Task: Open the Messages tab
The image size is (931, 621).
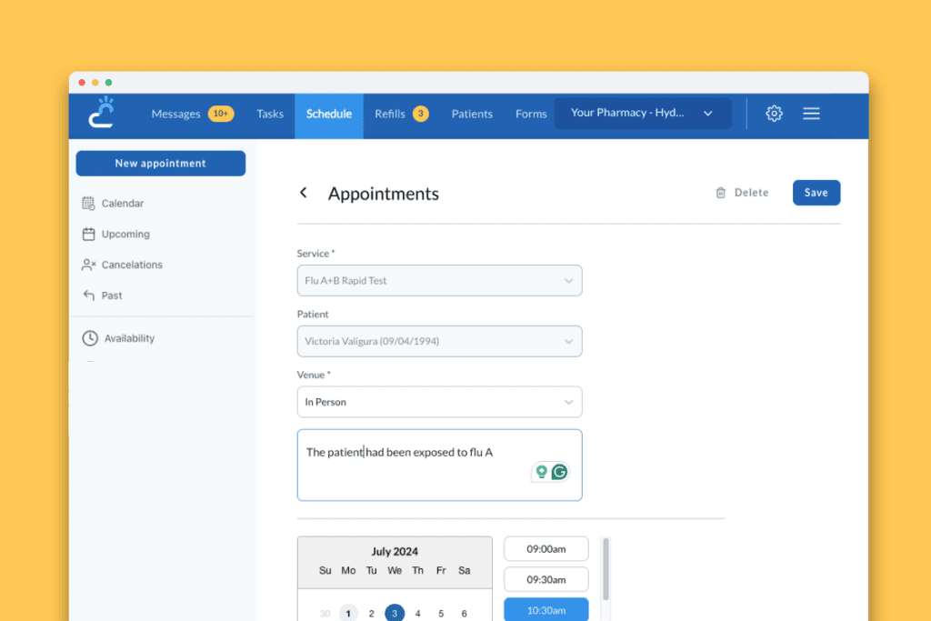Action: tap(175, 114)
